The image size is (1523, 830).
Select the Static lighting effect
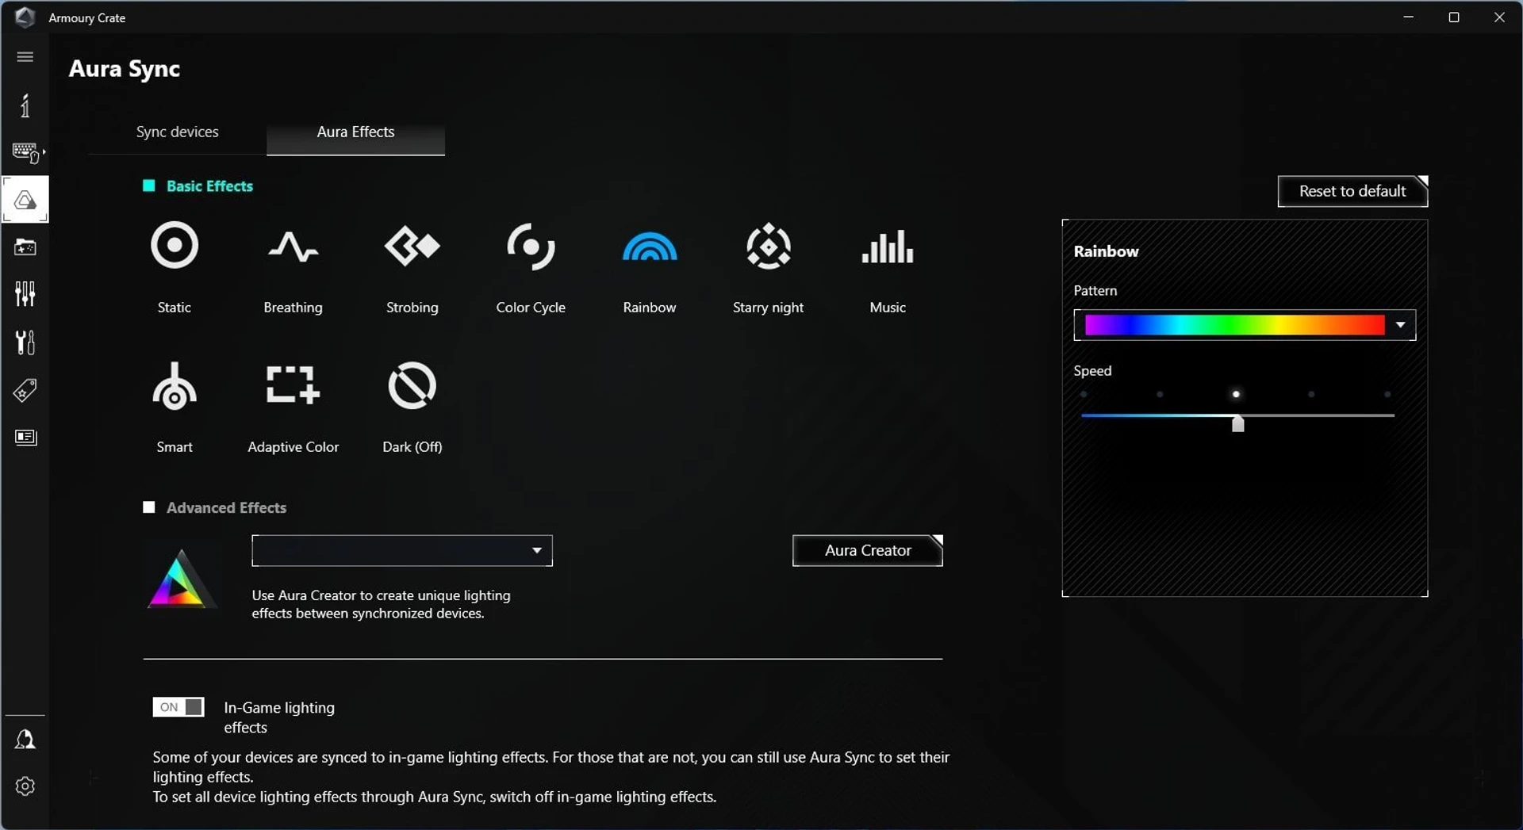pyautogui.click(x=174, y=246)
